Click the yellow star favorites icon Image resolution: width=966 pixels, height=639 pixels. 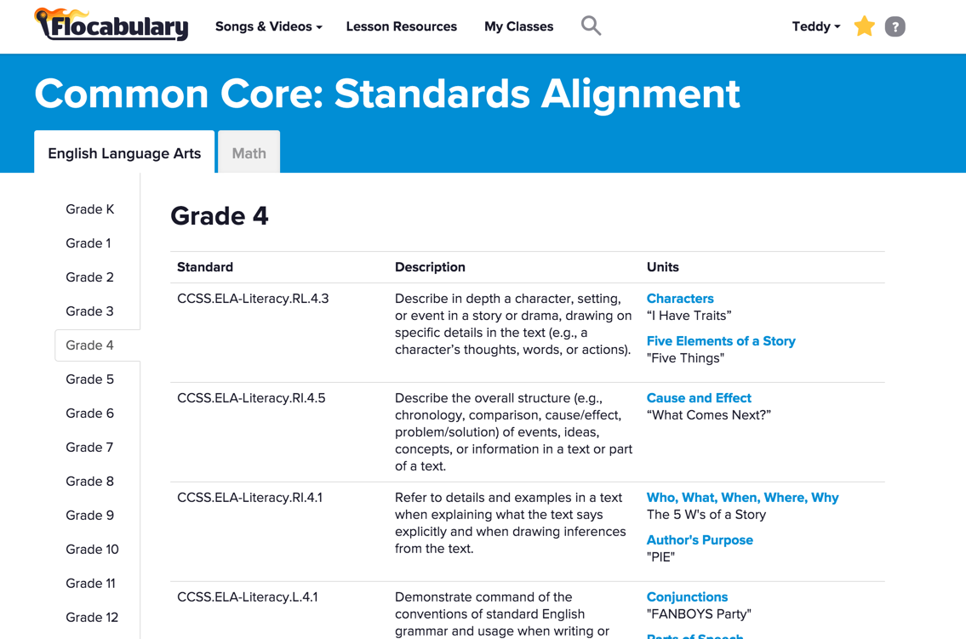(x=865, y=26)
